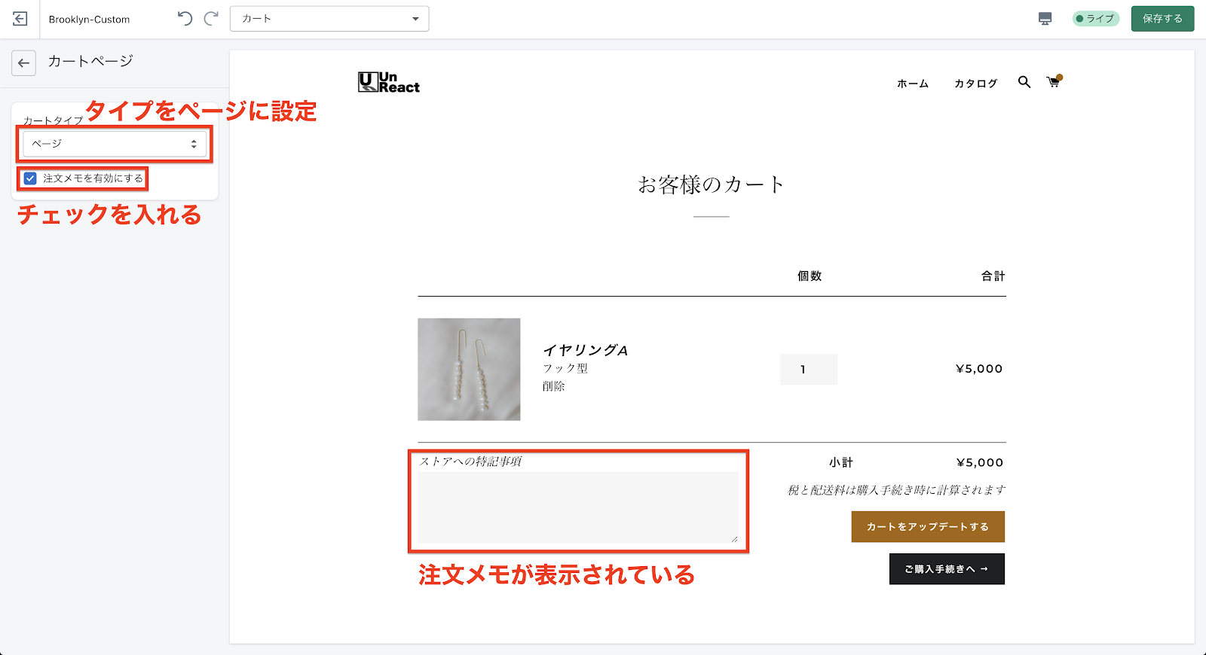Click the UnReact store logo
1206x655 pixels.
pyautogui.click(x=388, y=82)
